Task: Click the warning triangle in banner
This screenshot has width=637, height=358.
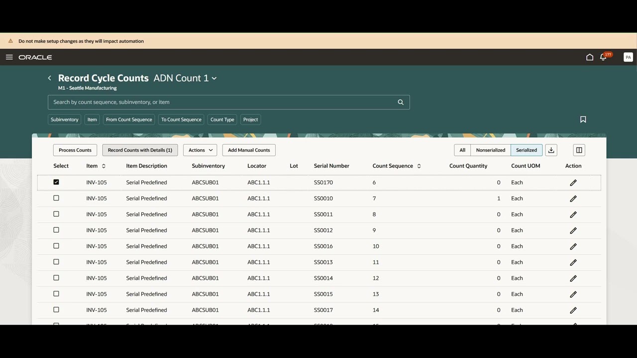Action: click(x=10, y=41)
